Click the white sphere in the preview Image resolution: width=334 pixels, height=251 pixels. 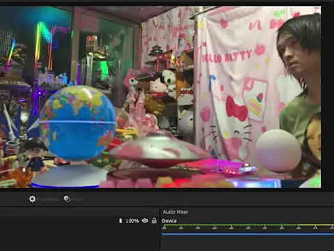(x=278, y=151)
